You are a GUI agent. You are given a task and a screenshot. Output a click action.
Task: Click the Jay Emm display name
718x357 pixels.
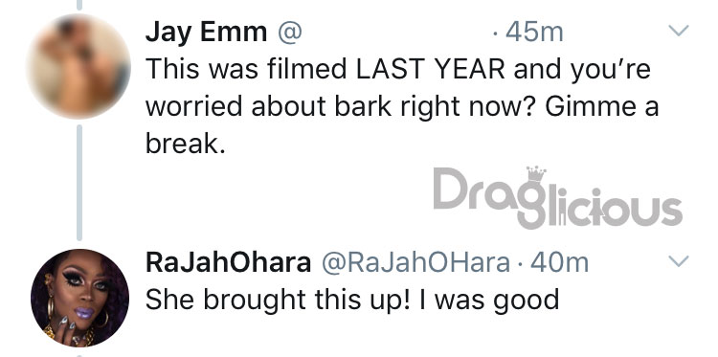pos(206,33)
